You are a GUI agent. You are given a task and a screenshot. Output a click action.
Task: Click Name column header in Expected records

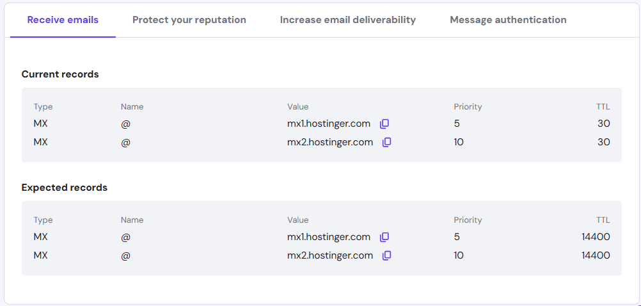tap(132, 220)
